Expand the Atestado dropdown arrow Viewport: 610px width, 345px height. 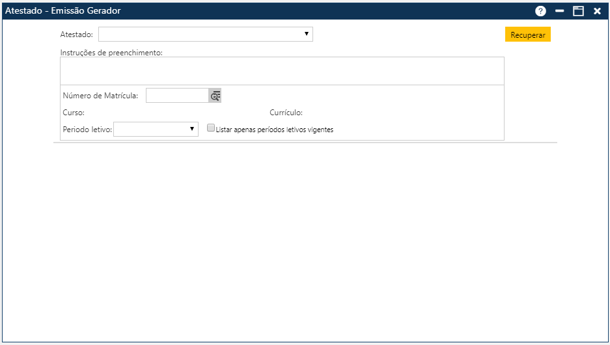coord(306,34)
